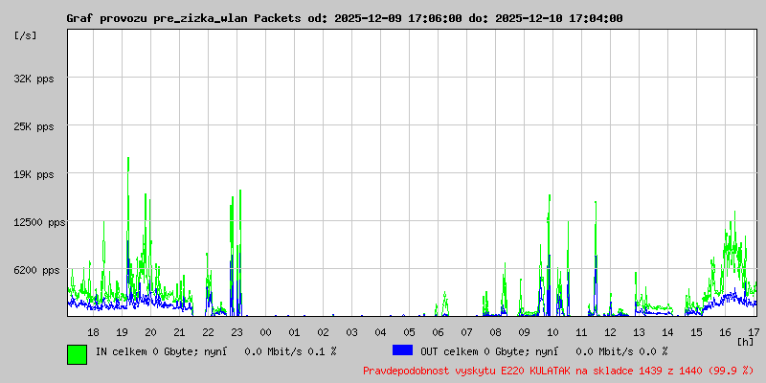
Task: Click the '6200 pps' axis label
Action: (x=34, y=270)
